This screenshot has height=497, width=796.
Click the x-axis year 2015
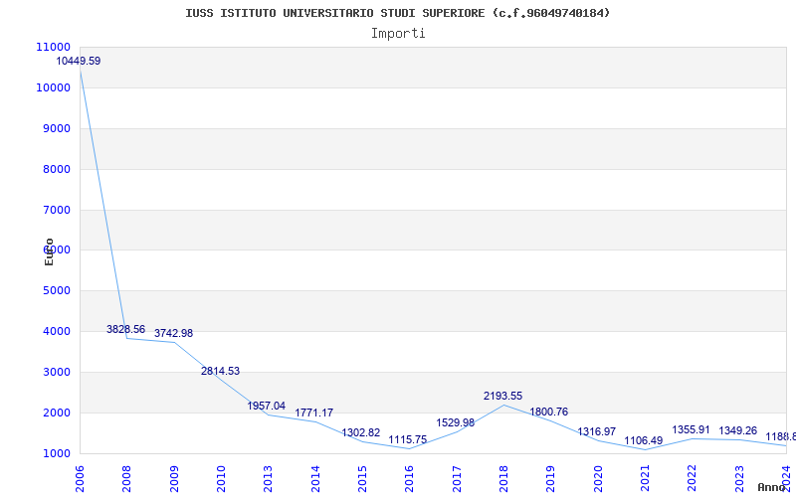(362, 479)
